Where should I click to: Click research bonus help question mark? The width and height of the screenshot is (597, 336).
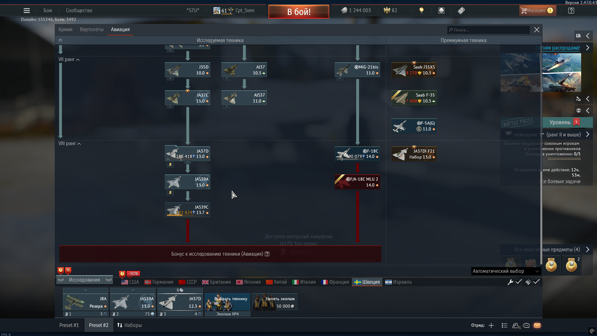[267, 254]
